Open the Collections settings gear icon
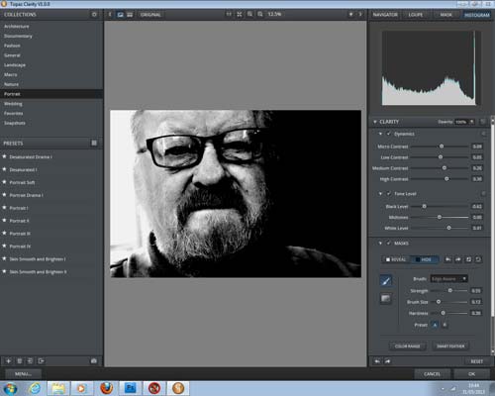This screenshot has width=495, height=396. [x=94, y=15]
